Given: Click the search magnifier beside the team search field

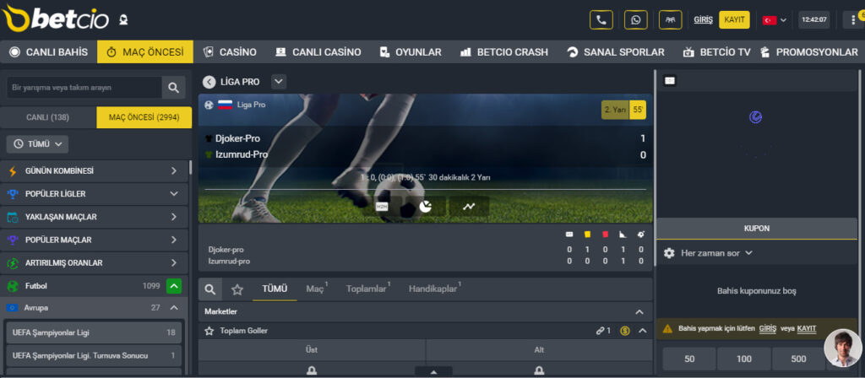Looking at the screenshot, I should [x=174, y=88].
